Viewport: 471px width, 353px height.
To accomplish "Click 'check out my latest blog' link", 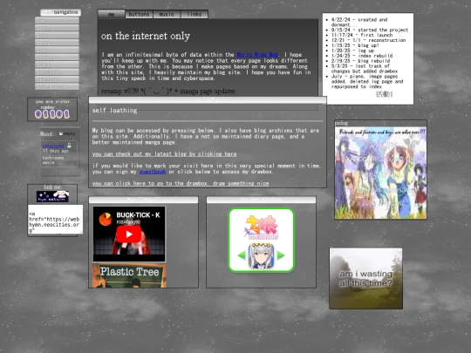I will coord(164,154).
